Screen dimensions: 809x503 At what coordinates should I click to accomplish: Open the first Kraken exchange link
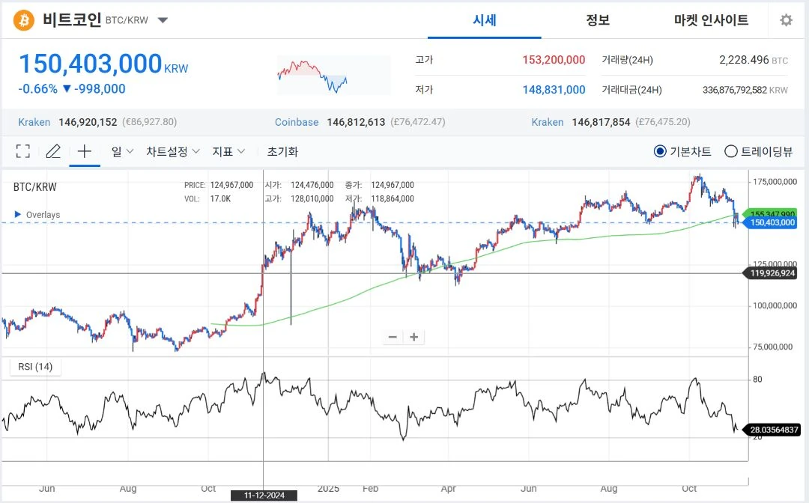tap(34, 122)
